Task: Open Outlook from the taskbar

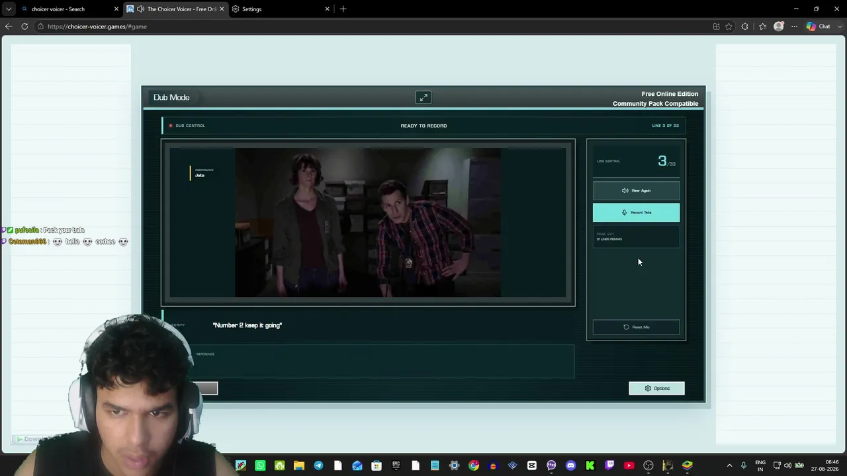Action: [x=357, y=465]
